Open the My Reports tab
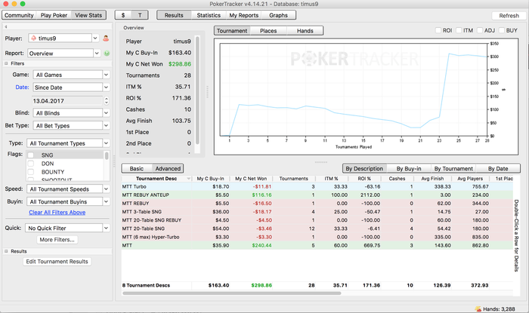This screenshot has height=313, width=529. pyautogui.click(x=243, y=15)
